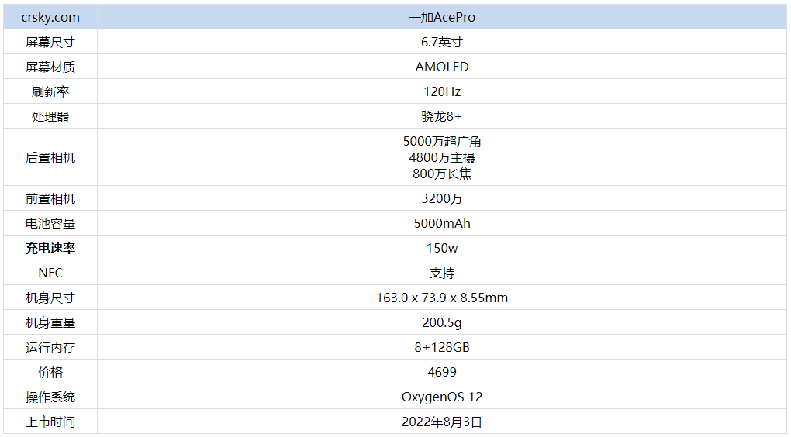
Task: Select the 800万长焦 line
Action: [x=442, y=174]
